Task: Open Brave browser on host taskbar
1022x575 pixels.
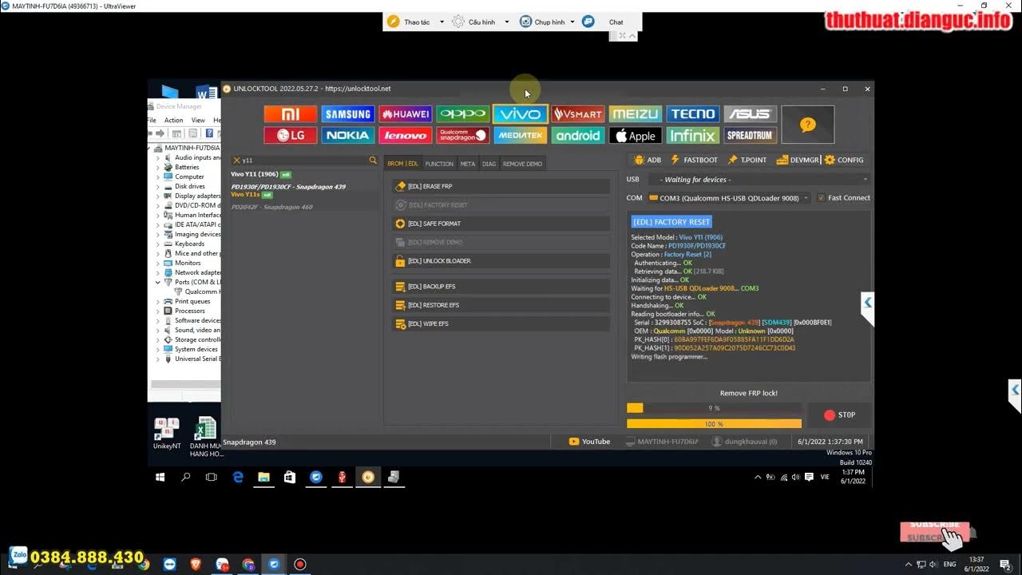Action: click(196, 564)
